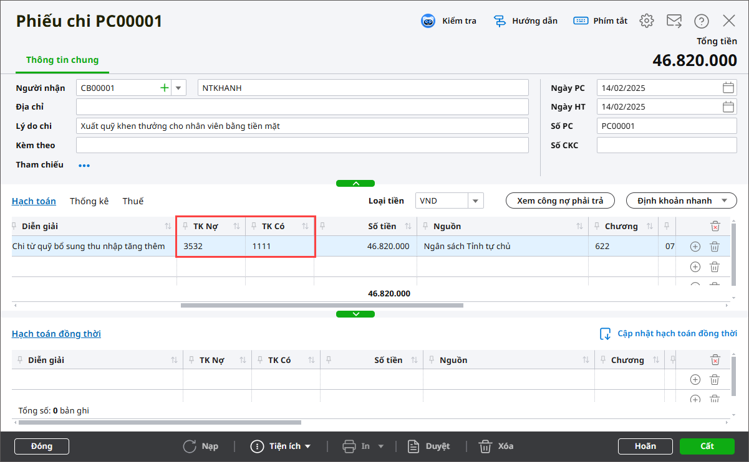Viewport: 749px width, 462px height.
Task: Open the help question mark icon
Action: (x=702, y=21)
